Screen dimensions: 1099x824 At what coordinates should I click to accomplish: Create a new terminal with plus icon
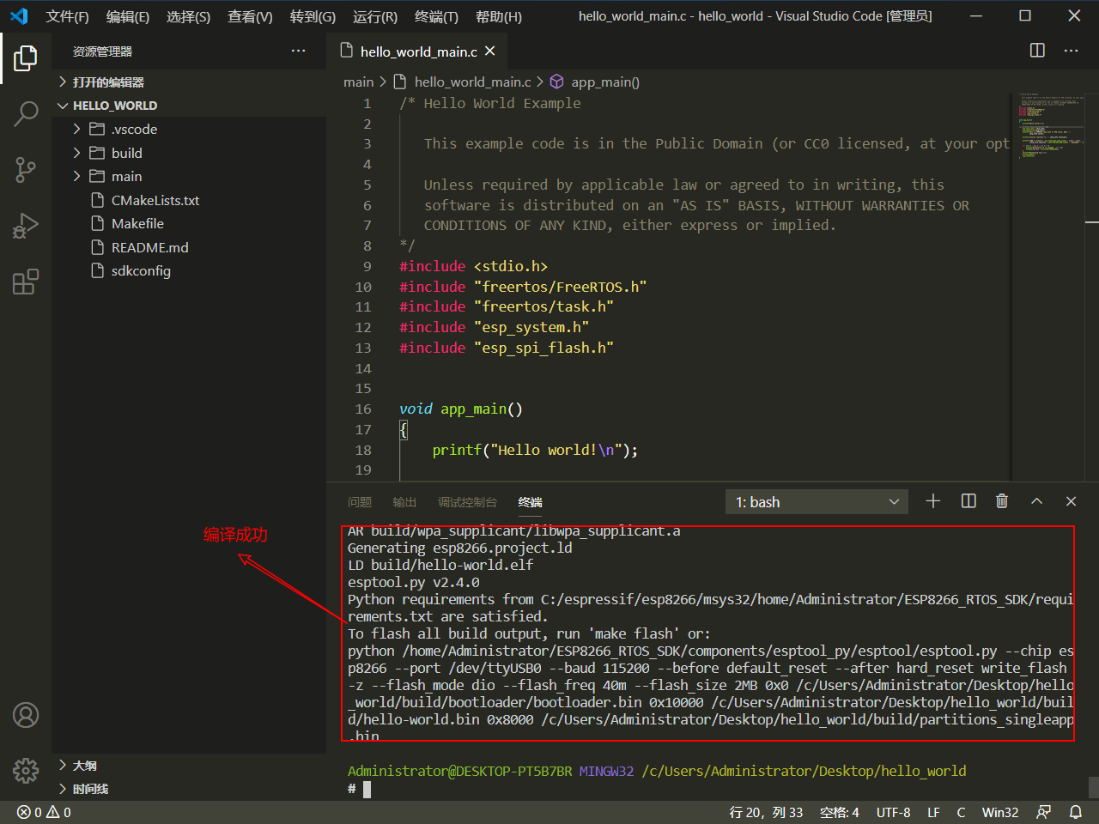[933, 501]
